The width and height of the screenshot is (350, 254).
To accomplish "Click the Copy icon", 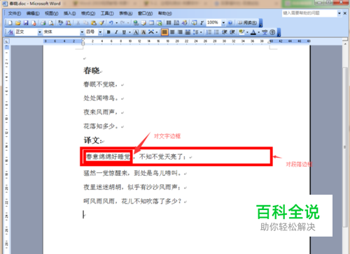I will (x=86, y=23).
